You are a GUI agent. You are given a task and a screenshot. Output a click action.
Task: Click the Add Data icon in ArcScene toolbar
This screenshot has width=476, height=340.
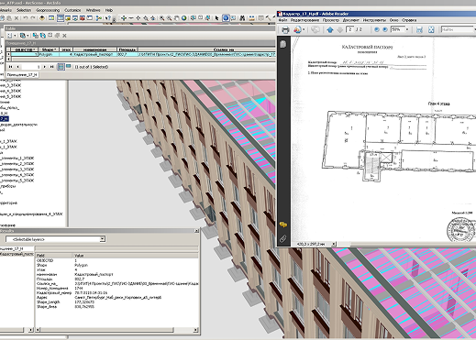coord(42,18)
